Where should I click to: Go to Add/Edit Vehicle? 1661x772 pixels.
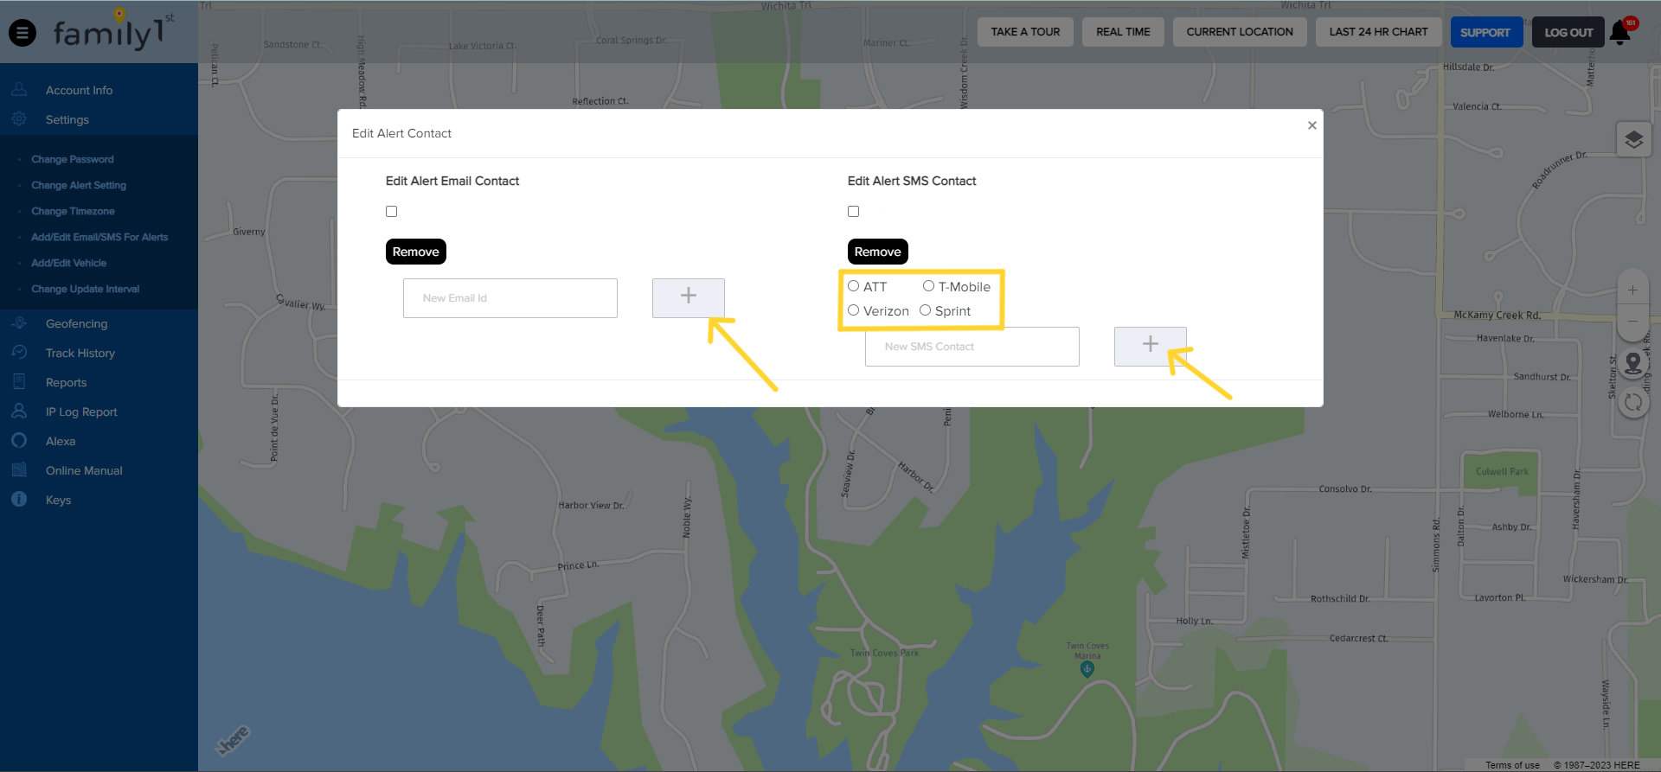tap(69, 263)
